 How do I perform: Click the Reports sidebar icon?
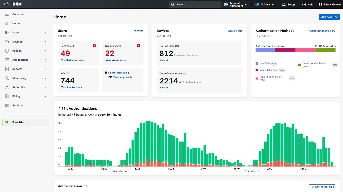tap(7, 69)
